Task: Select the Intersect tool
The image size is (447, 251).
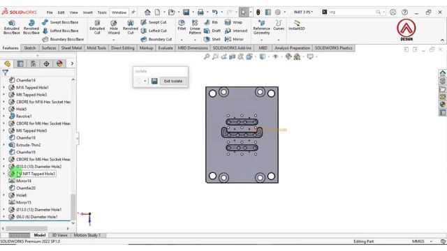Action: tap(236, 31)
